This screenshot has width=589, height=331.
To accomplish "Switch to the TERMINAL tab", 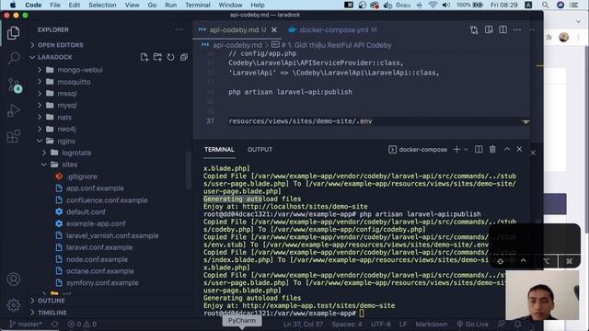I will (x=219, y=149).
